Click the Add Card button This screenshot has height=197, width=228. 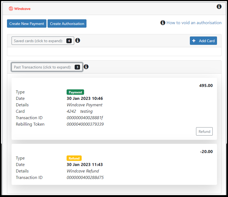point(203,41)
